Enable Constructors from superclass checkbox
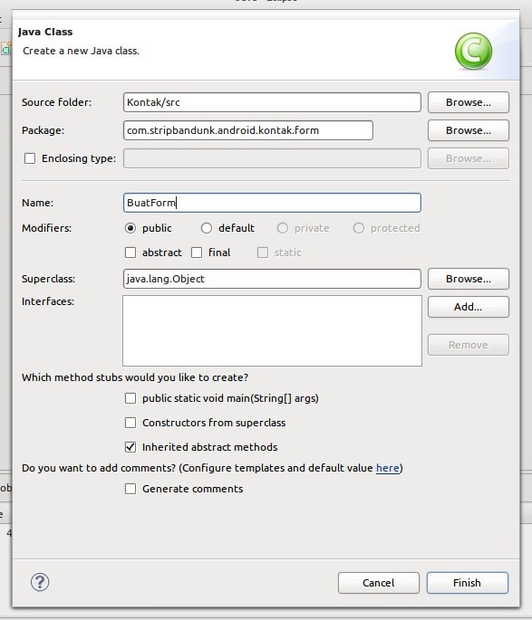 click(x=131, y=423)
